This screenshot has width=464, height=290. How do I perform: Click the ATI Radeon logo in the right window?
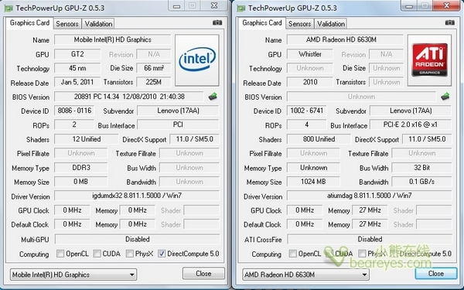click(x=429, y=60)
